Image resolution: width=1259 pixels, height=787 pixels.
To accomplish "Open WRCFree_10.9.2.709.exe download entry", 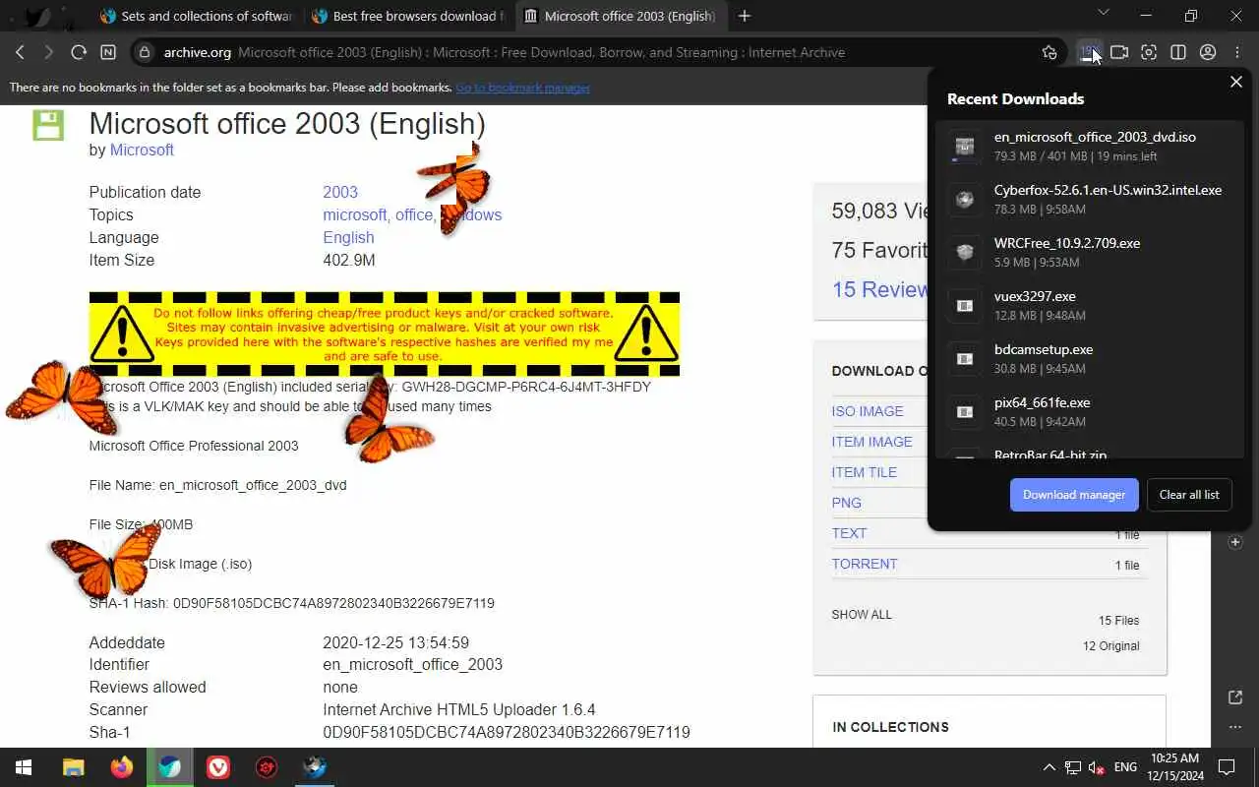I will coord(1089,252).
